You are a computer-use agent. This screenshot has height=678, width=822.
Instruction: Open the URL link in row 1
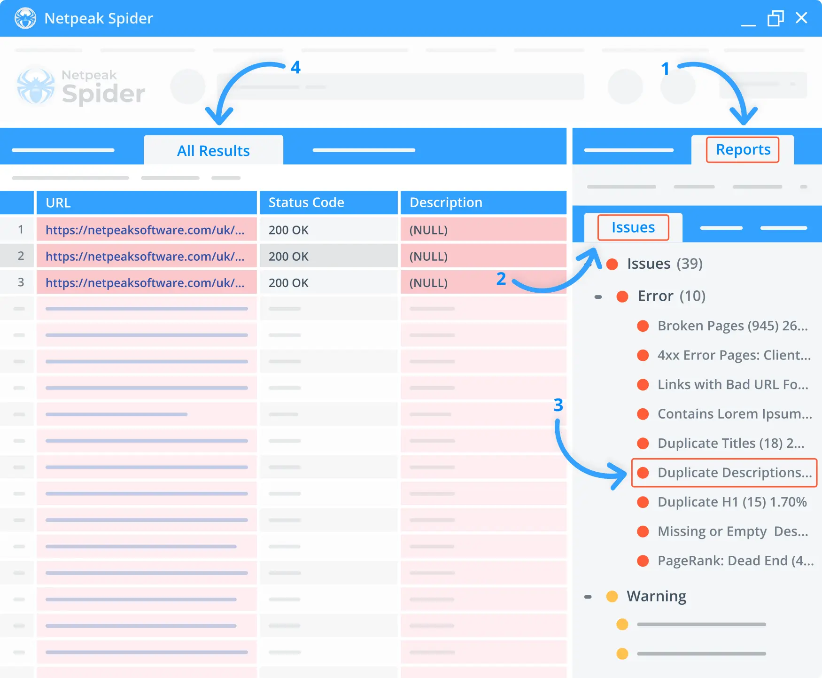(x=145, y=230)
